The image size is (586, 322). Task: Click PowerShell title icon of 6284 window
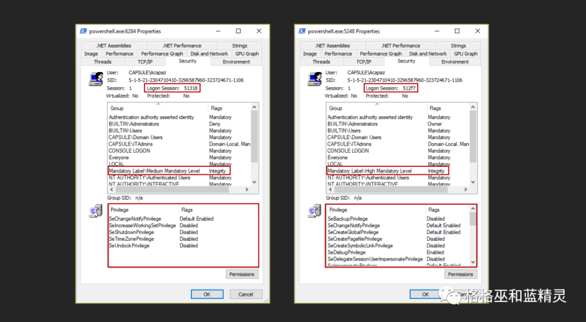tap(84, 31)
